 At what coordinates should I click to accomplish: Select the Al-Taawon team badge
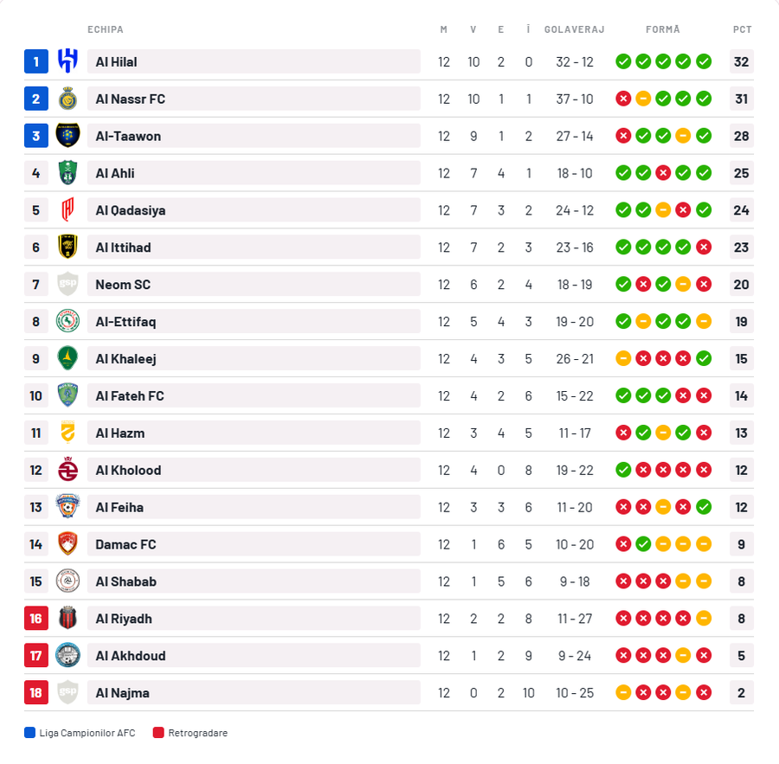pyautogui.click(x=68, y=136)
